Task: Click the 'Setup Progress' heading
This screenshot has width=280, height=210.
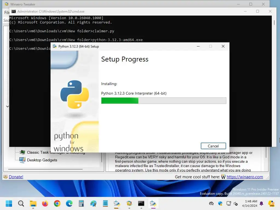Action: pos(125,59)
